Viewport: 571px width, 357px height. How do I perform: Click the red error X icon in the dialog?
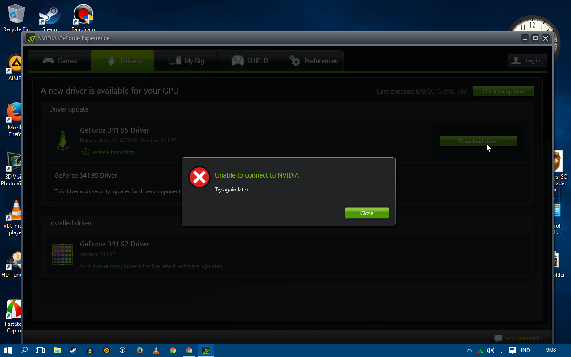(199, 178)
